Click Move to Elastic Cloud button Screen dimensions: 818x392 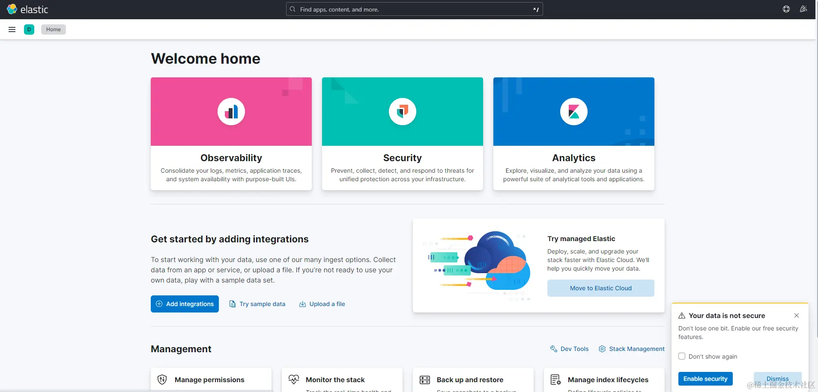[601, 288]
